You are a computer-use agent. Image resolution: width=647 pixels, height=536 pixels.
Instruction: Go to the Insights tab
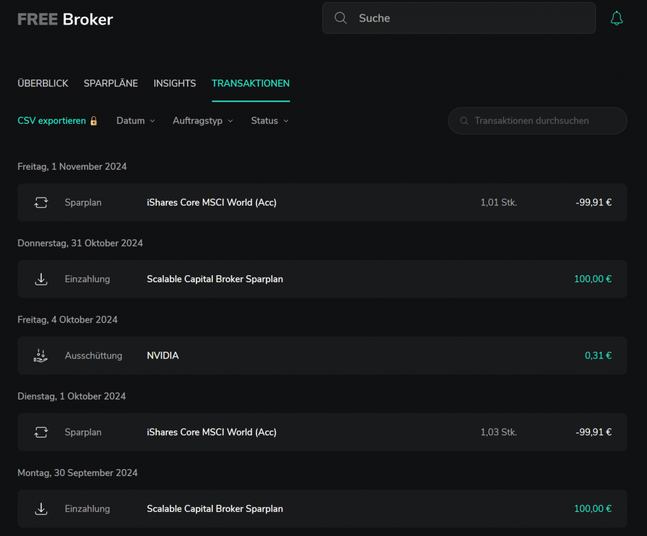coord(174,83)
